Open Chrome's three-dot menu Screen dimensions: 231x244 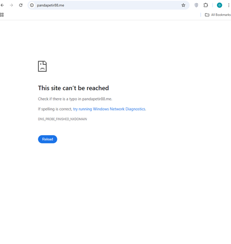229,5
